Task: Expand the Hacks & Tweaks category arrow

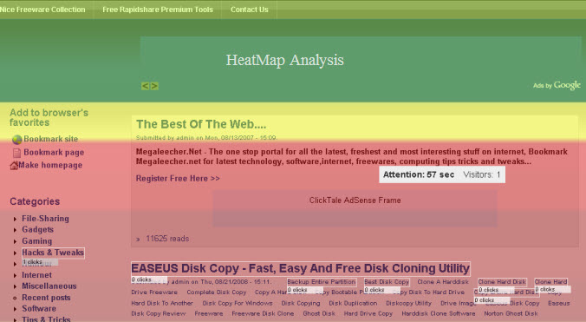Action: pyautogui.click(x=15, y=253)
